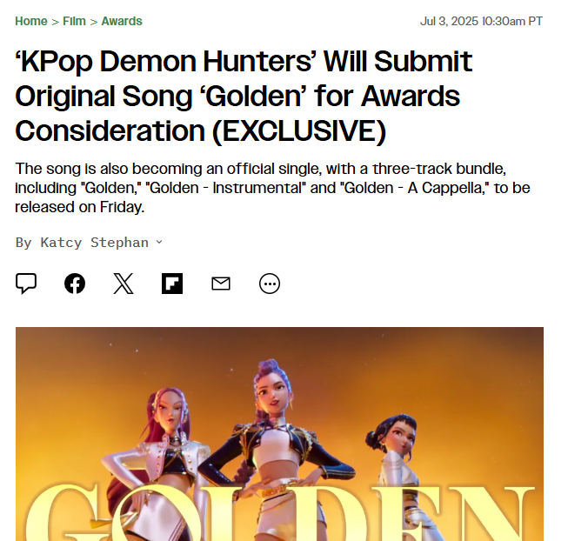Image resolution: width=568 pixels, height=541 pixels.
Task: Open Katcy Stephan's author page
Action: coord(94,243)
